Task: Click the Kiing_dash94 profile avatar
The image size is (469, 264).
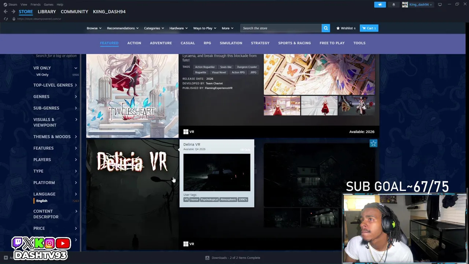Action: (405, 4)
